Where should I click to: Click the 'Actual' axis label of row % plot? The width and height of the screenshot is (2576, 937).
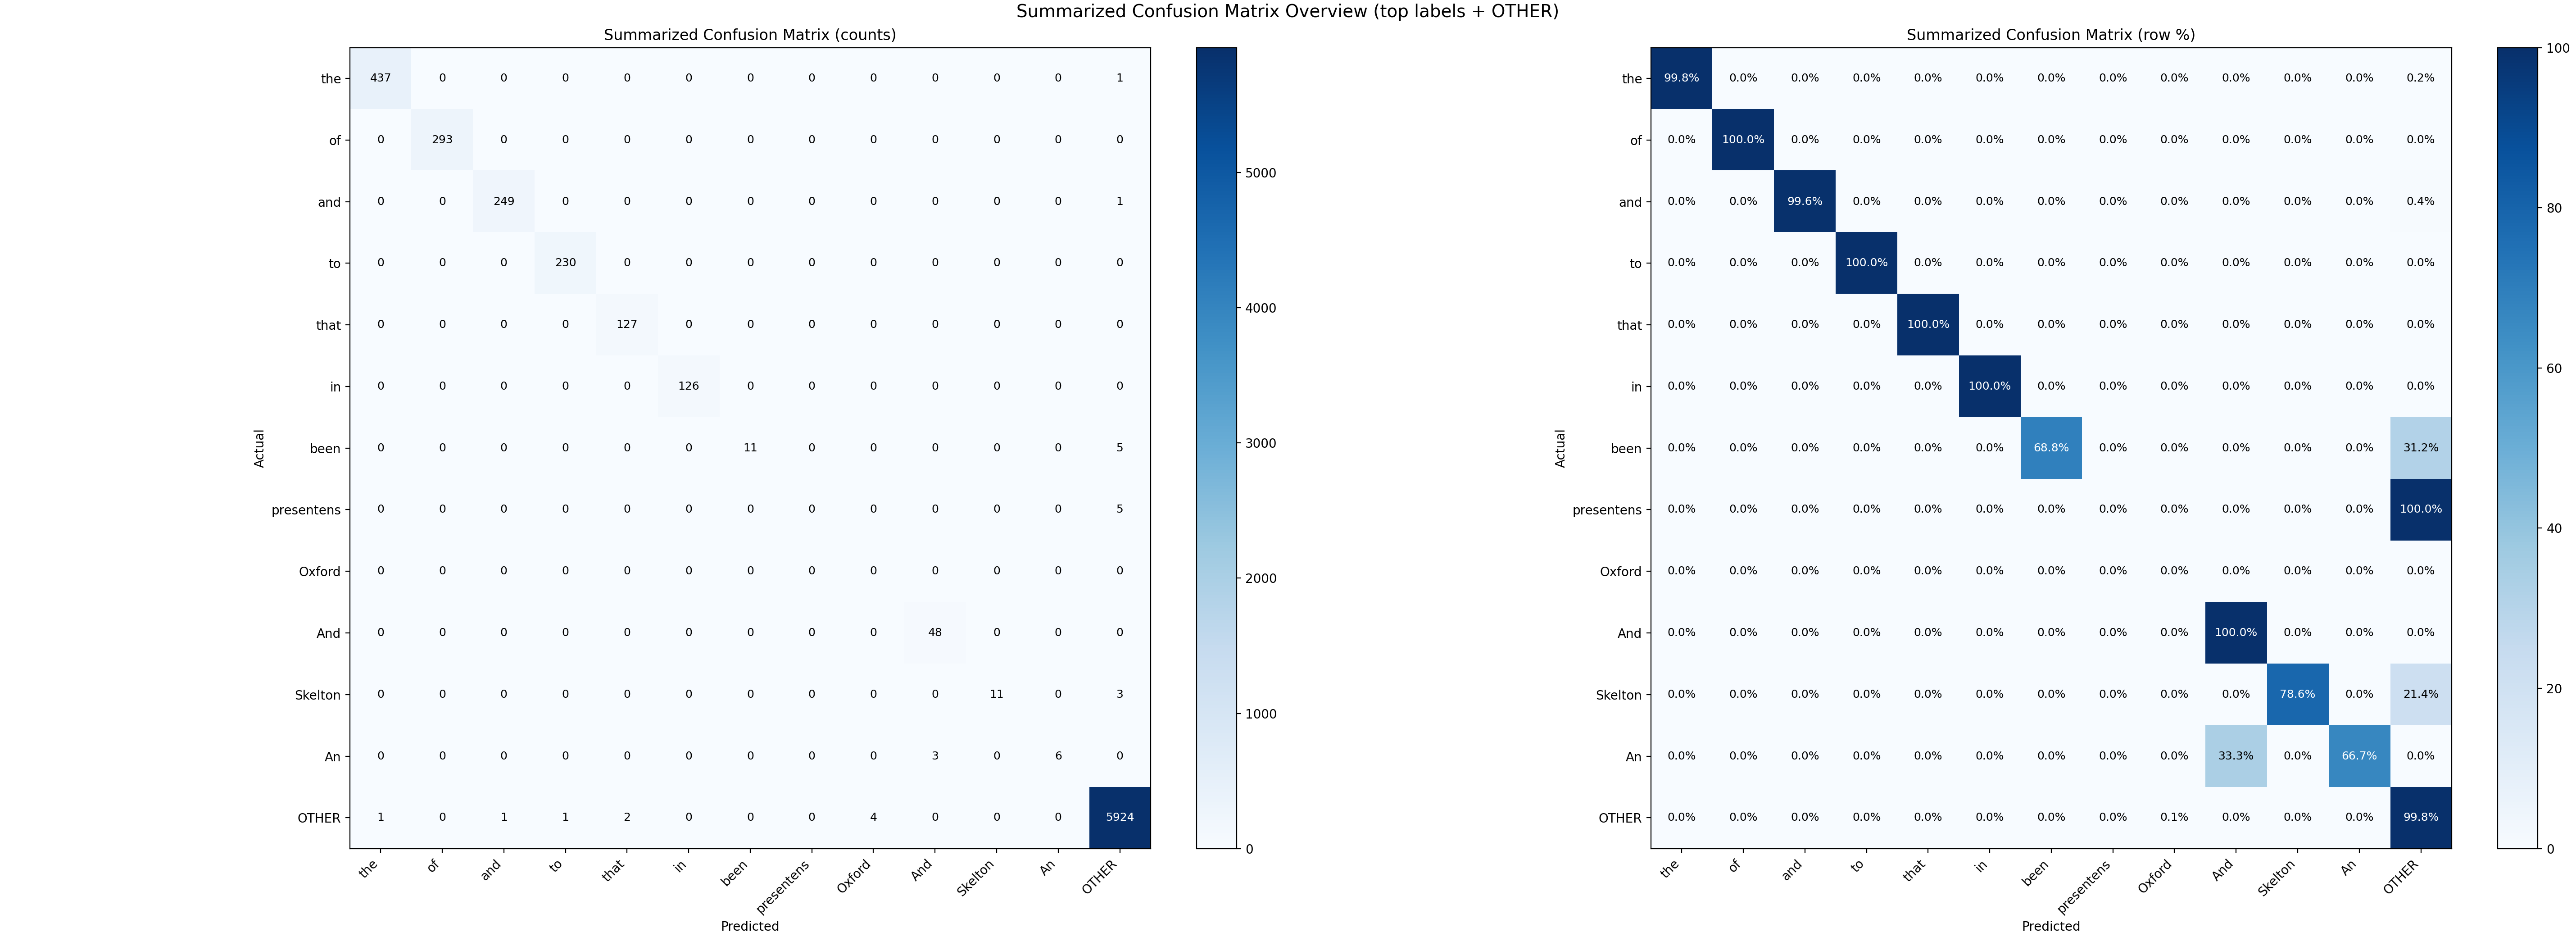pos(1560,448)
